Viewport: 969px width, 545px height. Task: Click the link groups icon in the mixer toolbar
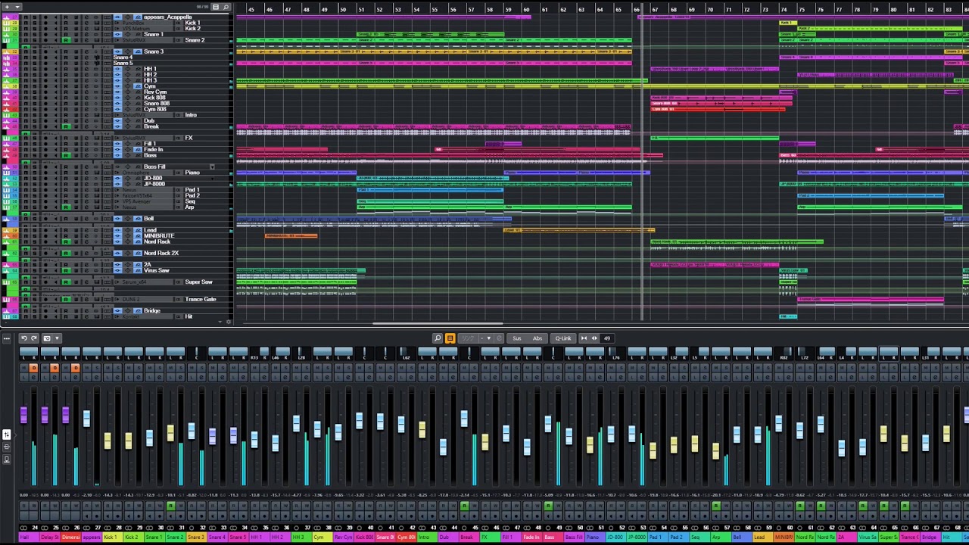point(468,338)
